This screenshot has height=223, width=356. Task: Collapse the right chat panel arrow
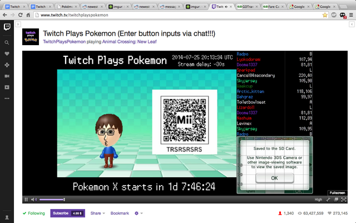(352, 24)
